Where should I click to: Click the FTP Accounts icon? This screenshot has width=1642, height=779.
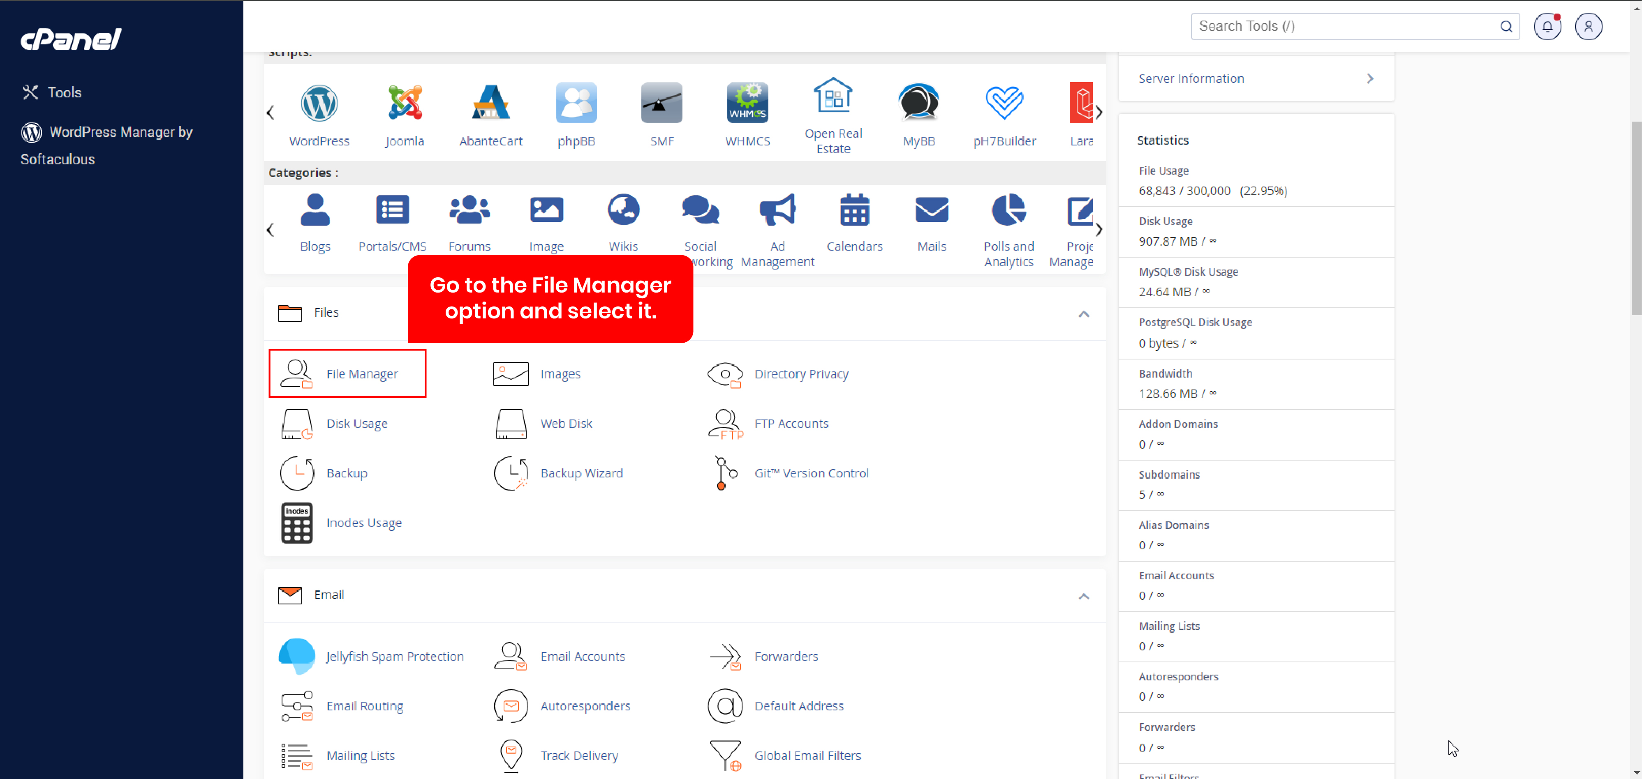point(726,423)
